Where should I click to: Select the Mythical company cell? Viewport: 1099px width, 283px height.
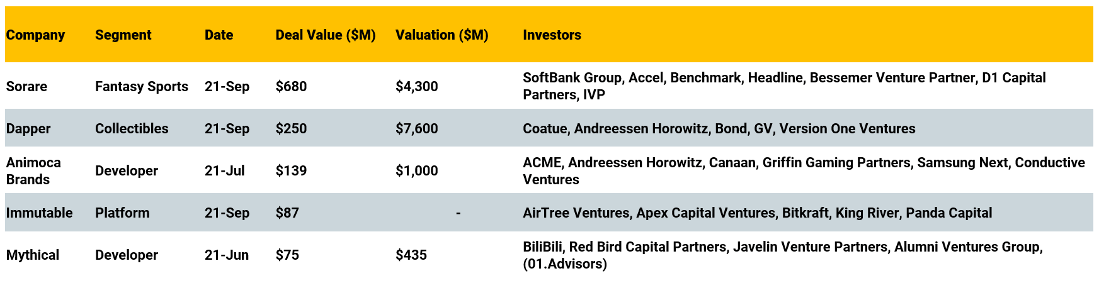pyautogui.click(x=32, y=255)
